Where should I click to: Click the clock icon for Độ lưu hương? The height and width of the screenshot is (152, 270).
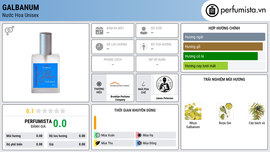point(99,47)
